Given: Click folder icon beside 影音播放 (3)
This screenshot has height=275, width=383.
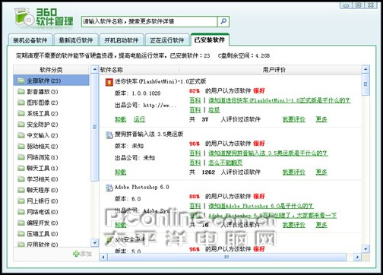Looking at the screenshot, I should tap(21, 91).
